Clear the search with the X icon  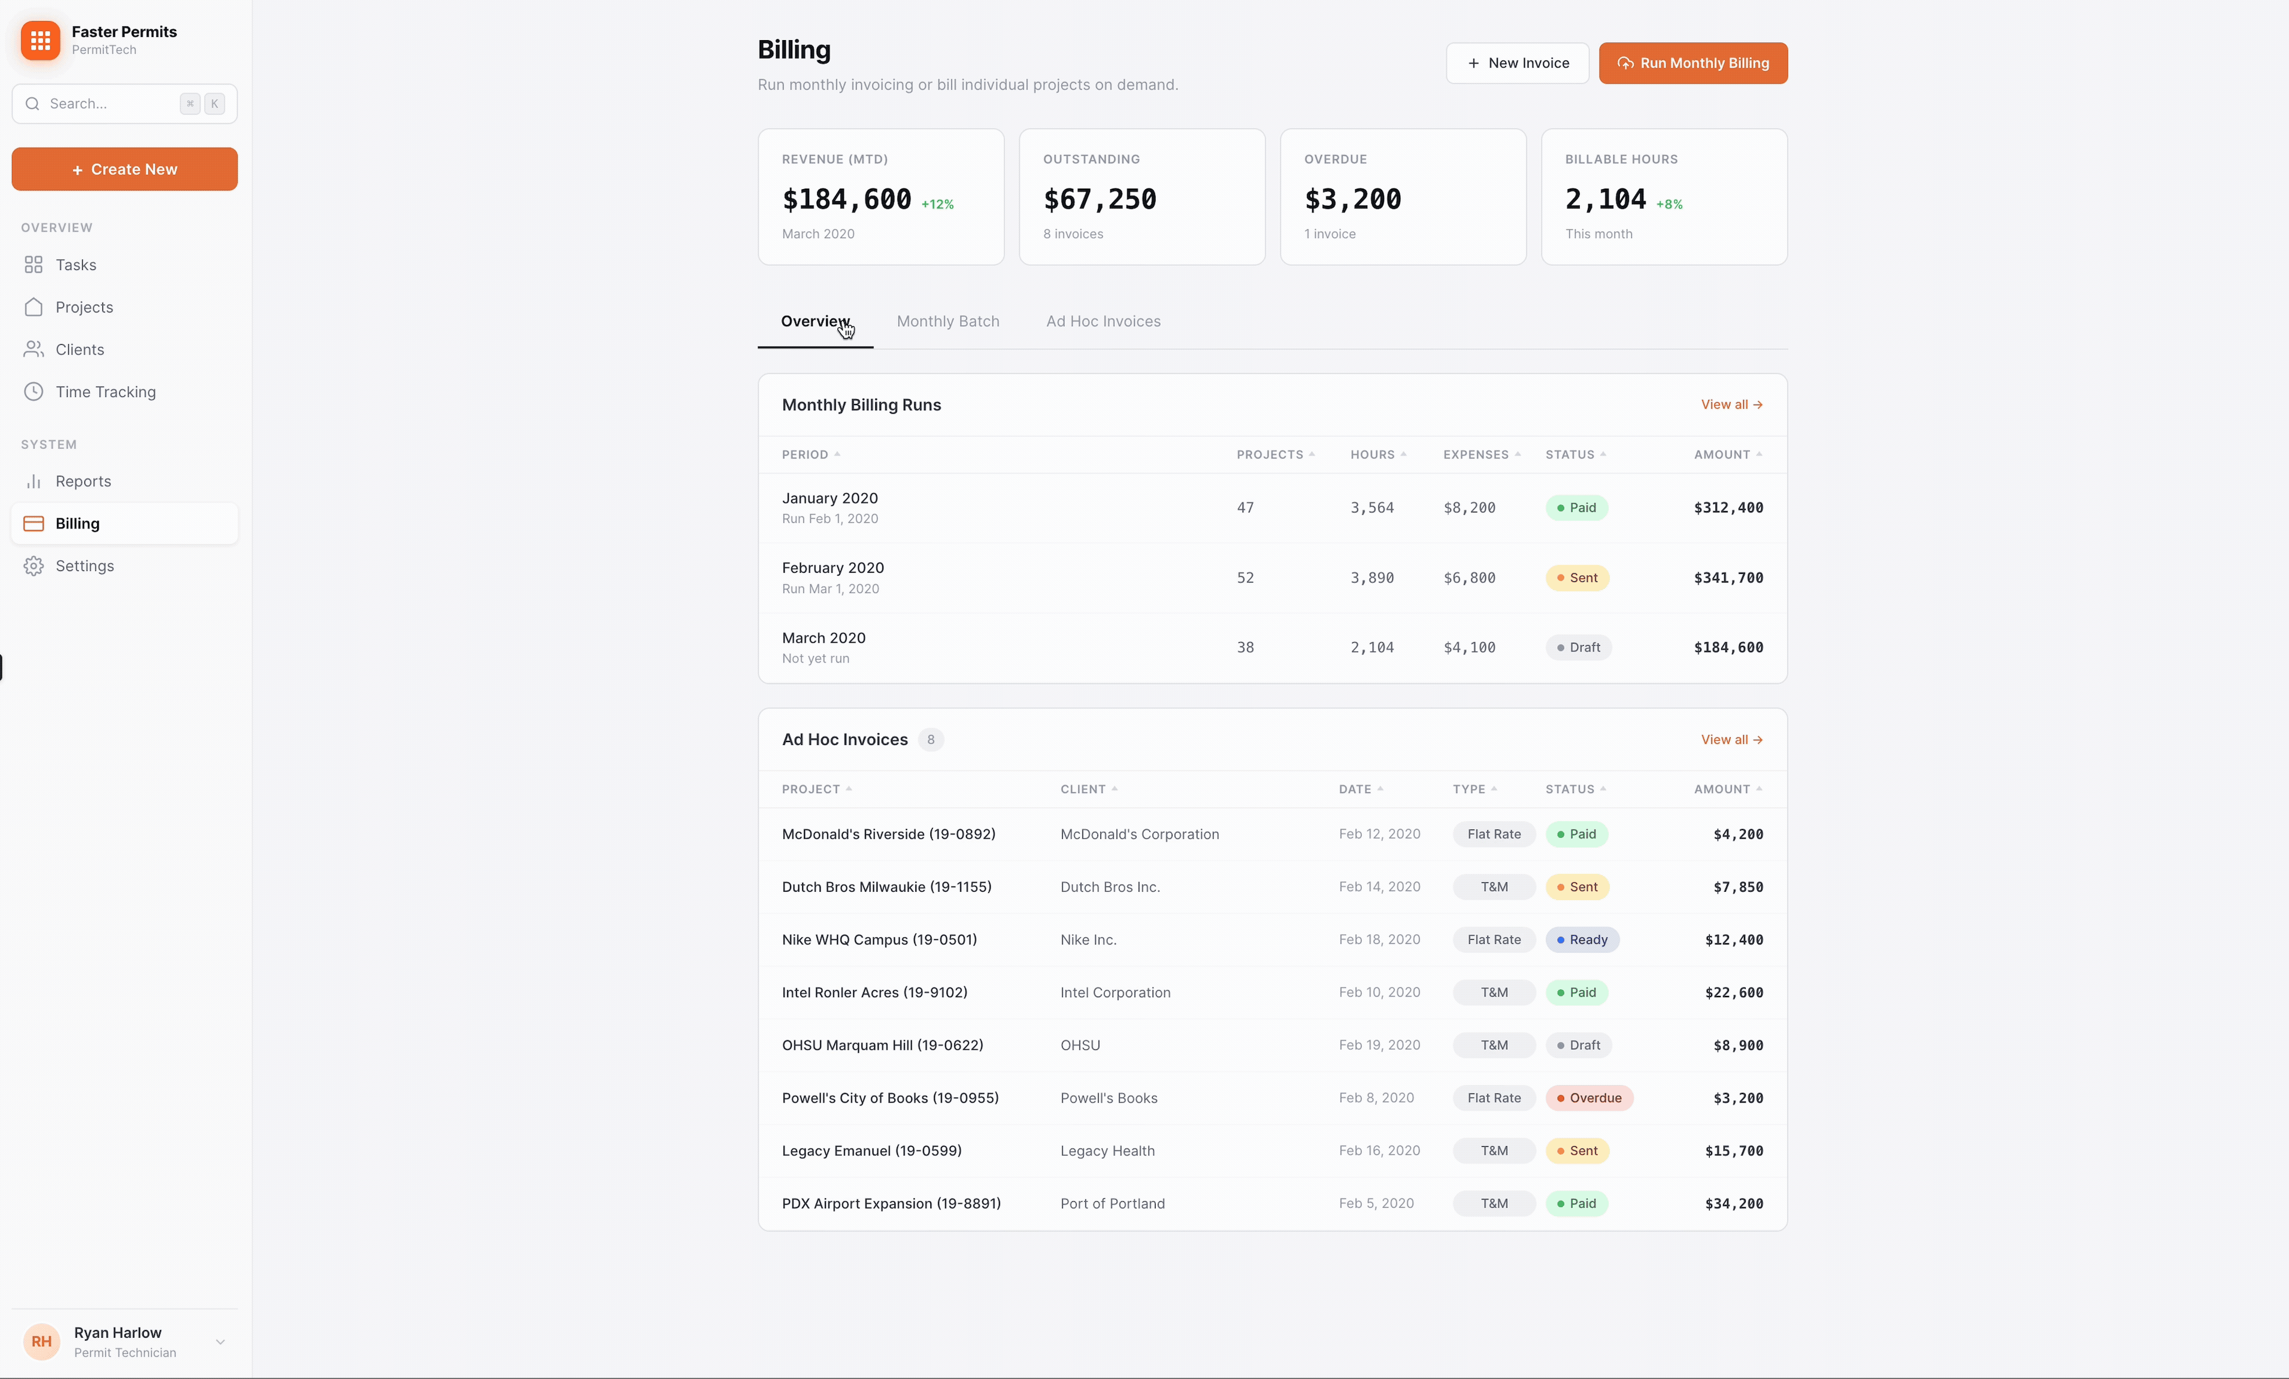(189, 104)
